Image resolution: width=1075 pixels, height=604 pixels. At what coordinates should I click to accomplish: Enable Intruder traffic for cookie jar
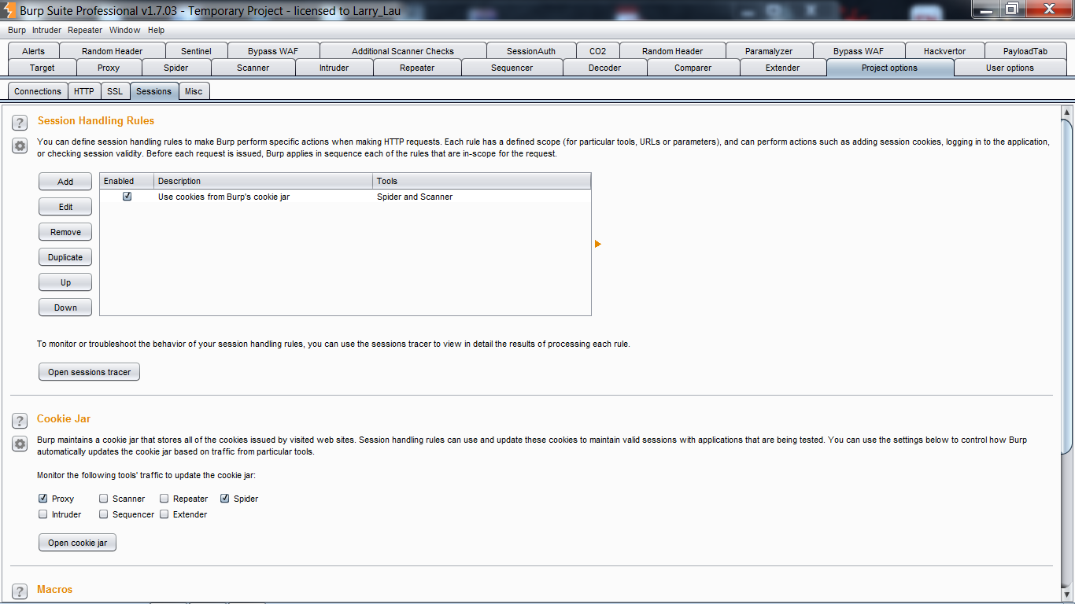[43, 514]
